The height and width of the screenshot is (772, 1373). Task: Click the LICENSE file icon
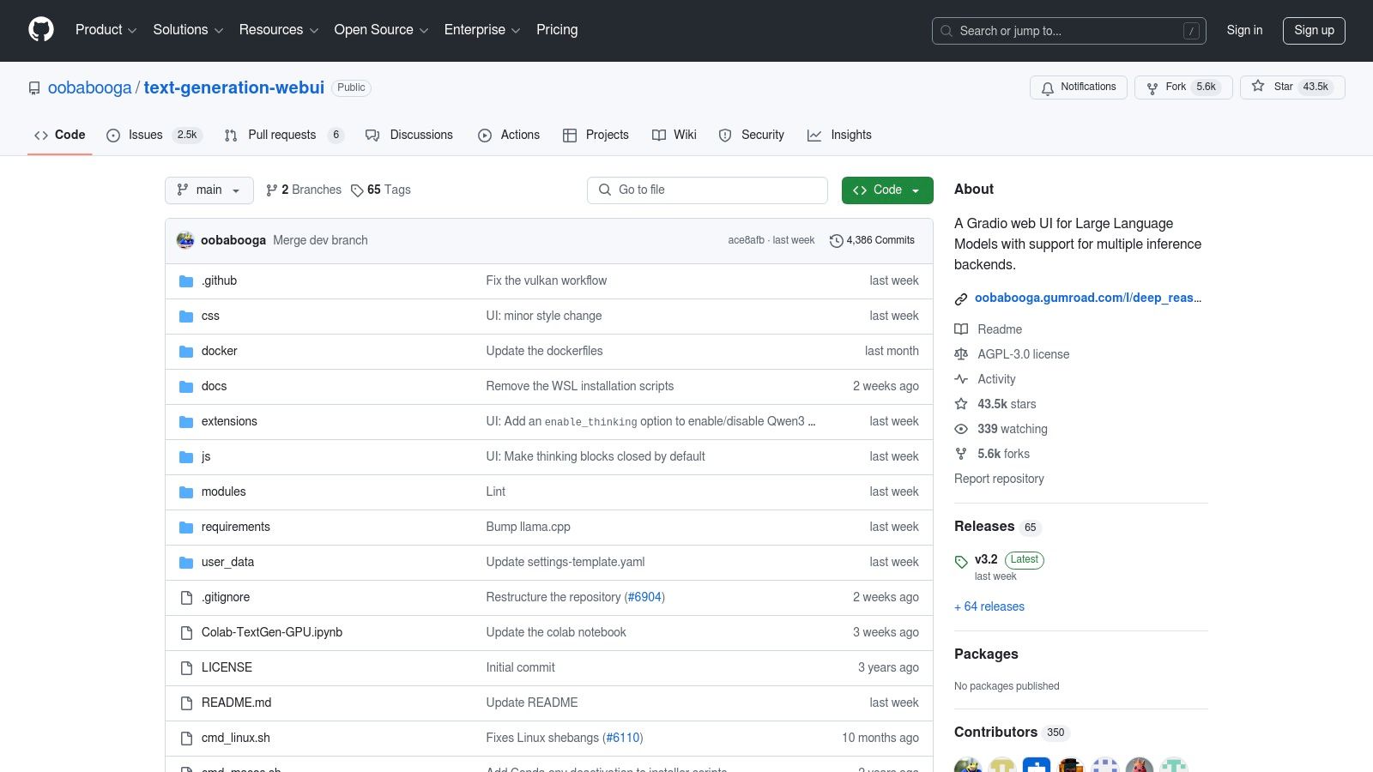point(186,668)
